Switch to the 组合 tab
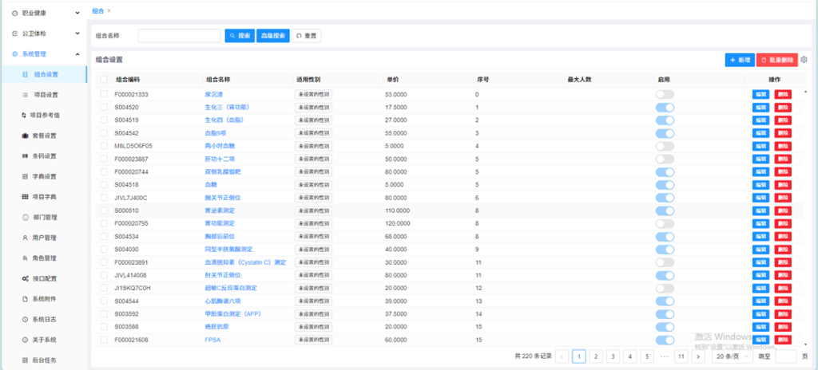This screenshot has width=818, height=370. pos(97,11)
